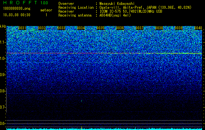Click the 0036 time marker
Screen dimensions: 205x130
[x=120, y=28]
